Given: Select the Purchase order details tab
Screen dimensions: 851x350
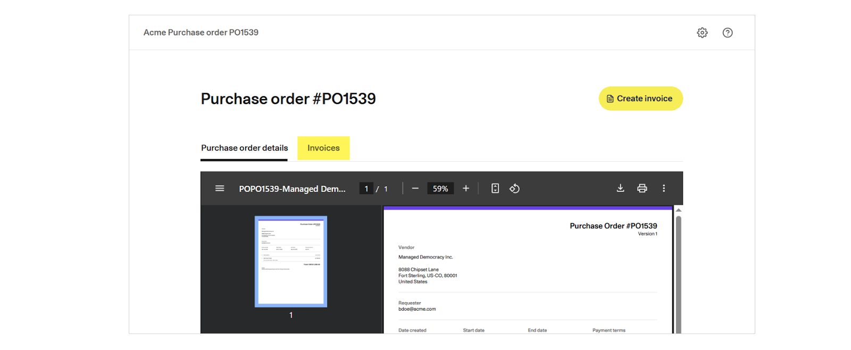Looking at the screenshot, I should pyautogui.click(x=244, y=148).
